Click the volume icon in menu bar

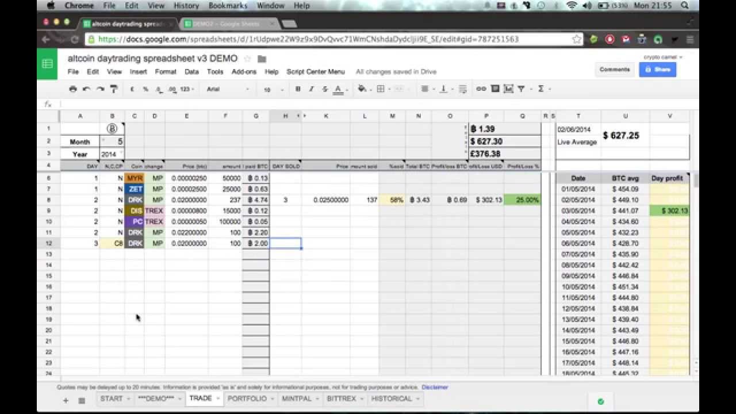[587, 5]
